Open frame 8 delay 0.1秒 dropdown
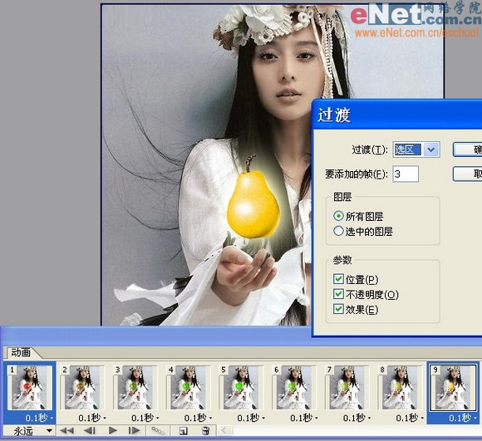Viewport: 482px width, 441px height. click(409, 418)
